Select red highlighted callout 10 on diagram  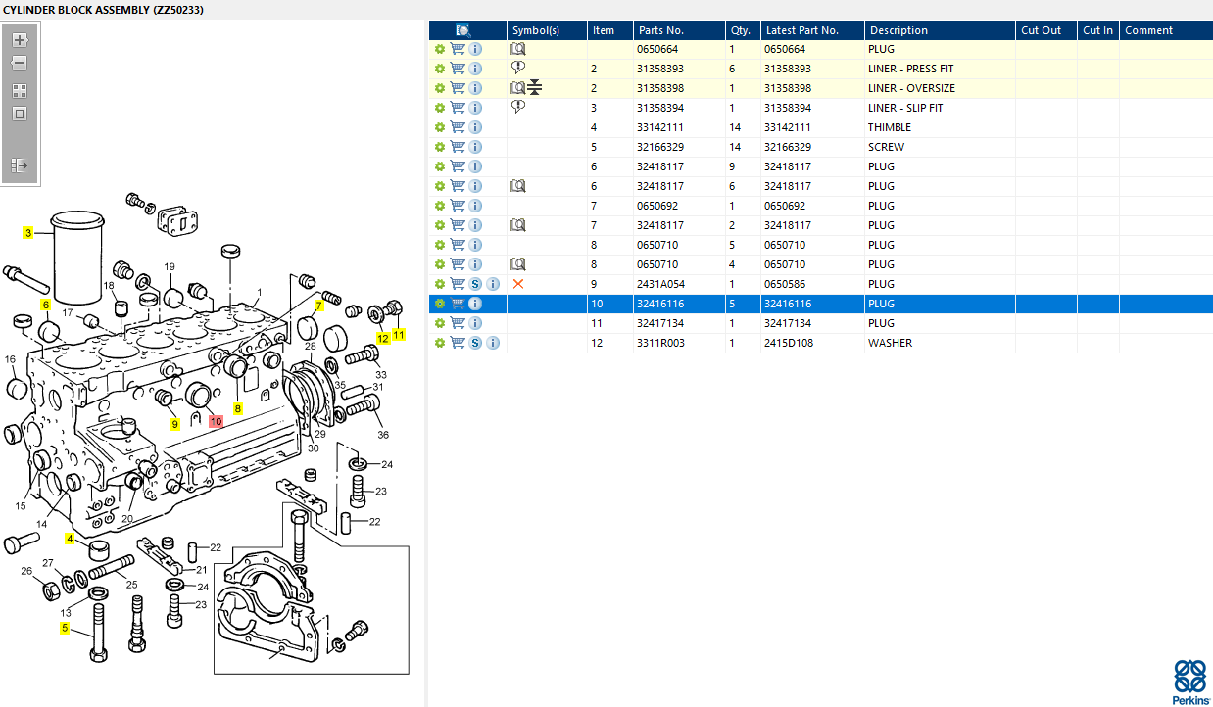click(x=216, y=421)
